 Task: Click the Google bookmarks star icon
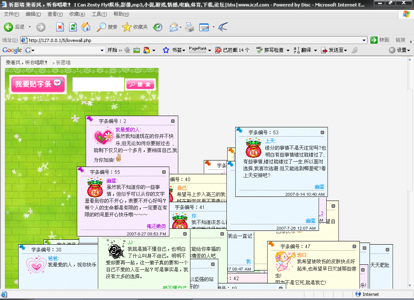[x=166, y=50]
